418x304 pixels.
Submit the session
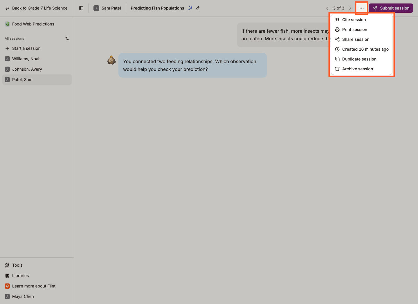[391, 8]
